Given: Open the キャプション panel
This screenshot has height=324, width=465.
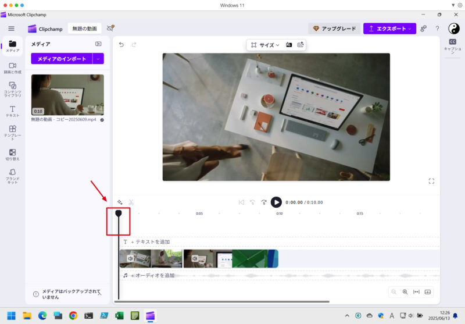Looking at the screenshot, I should pyautogui.click(x=453, y=46).
